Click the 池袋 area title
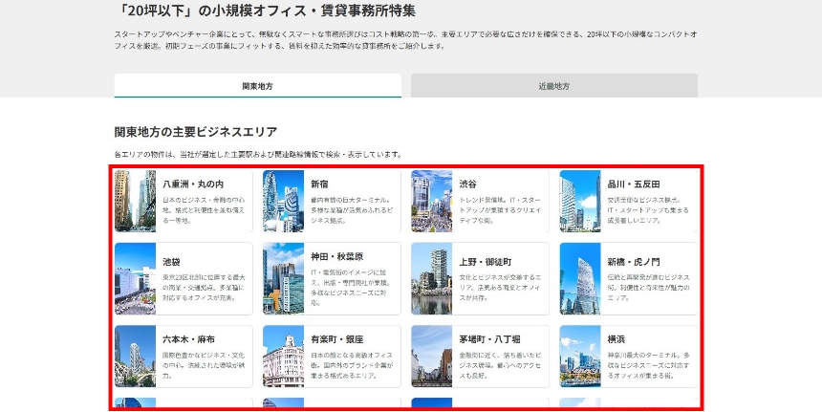Viewport: 822px width, 412px height. [x=171, y=261]
